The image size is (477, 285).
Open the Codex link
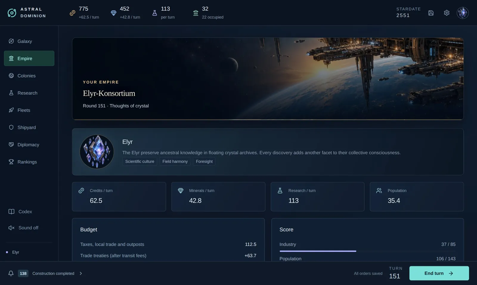click(x=29, y=211)
